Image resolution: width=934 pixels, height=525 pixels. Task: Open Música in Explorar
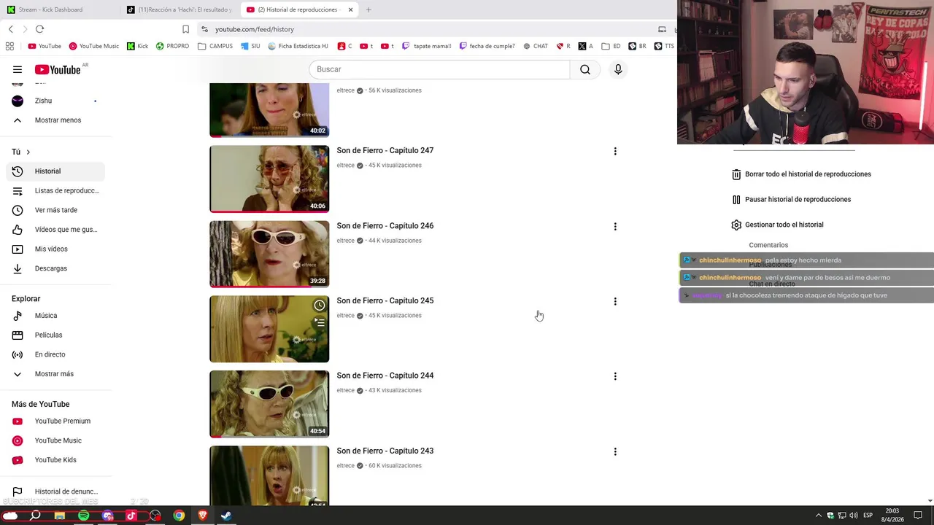(x=55, y=316)
